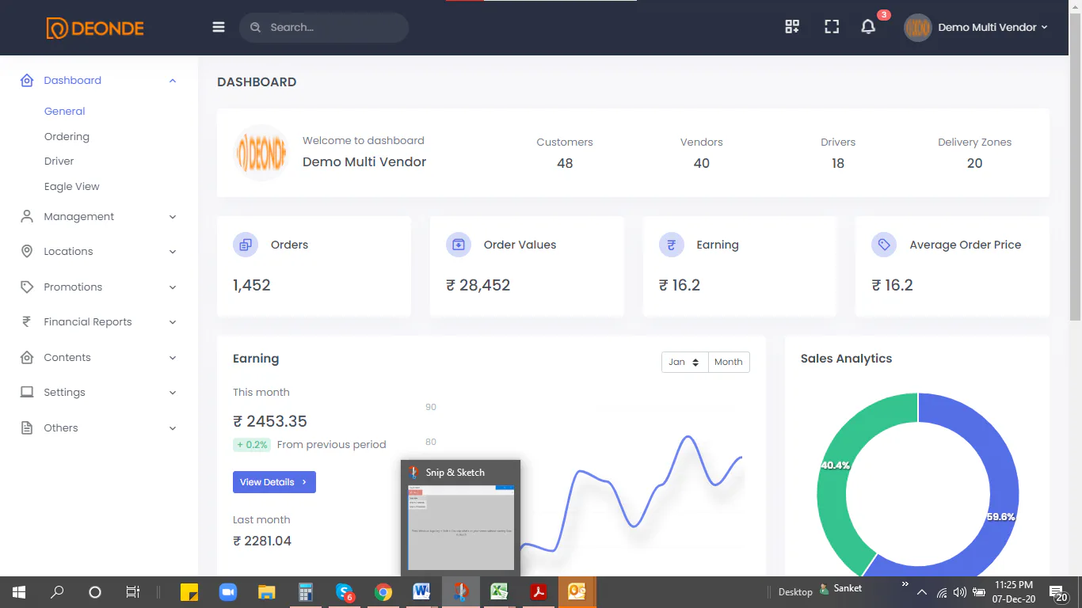
Task: Click the Drivers count 18
Action: click(838, 163)
